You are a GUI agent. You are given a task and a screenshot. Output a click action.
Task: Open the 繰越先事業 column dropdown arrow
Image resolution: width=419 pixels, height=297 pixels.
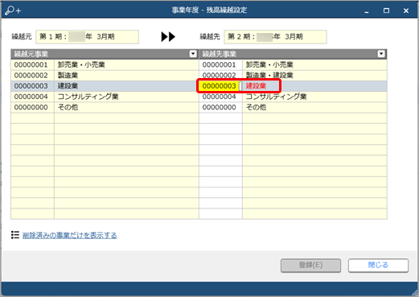tap(381, 54)
